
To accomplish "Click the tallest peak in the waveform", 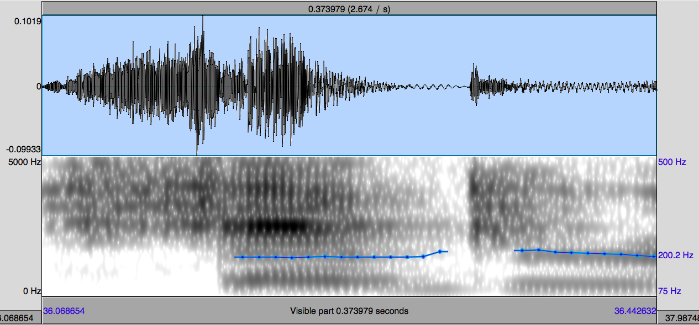I will (203, 25).
